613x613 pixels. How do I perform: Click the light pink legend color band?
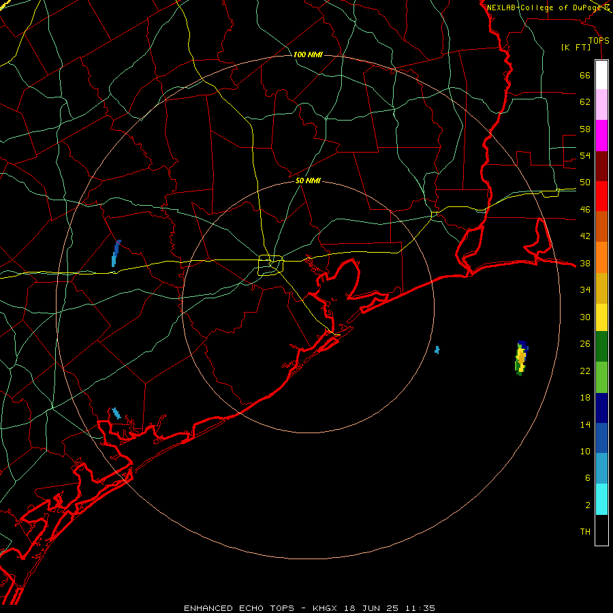pos(601,105)
